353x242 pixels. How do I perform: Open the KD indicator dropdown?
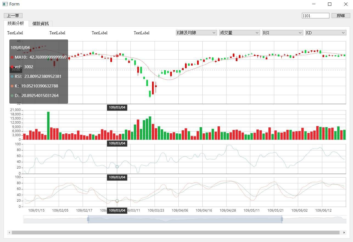click(326, 33)
